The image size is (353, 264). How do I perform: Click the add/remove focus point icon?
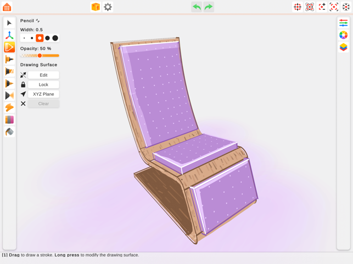[x=322, y=7]
